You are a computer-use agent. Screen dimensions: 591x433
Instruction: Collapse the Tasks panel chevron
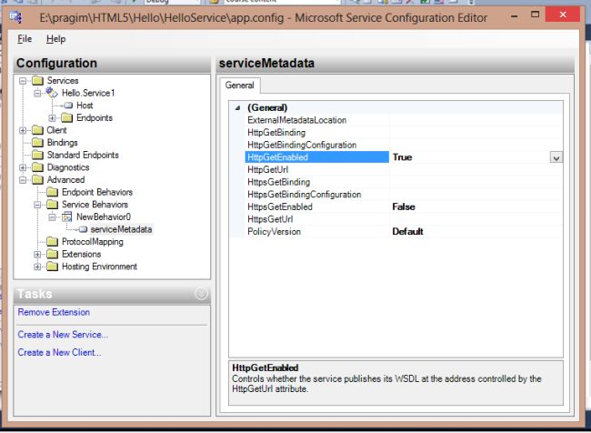[201, 294]
